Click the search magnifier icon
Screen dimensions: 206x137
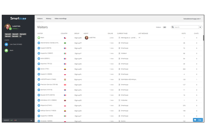(173, 27)
